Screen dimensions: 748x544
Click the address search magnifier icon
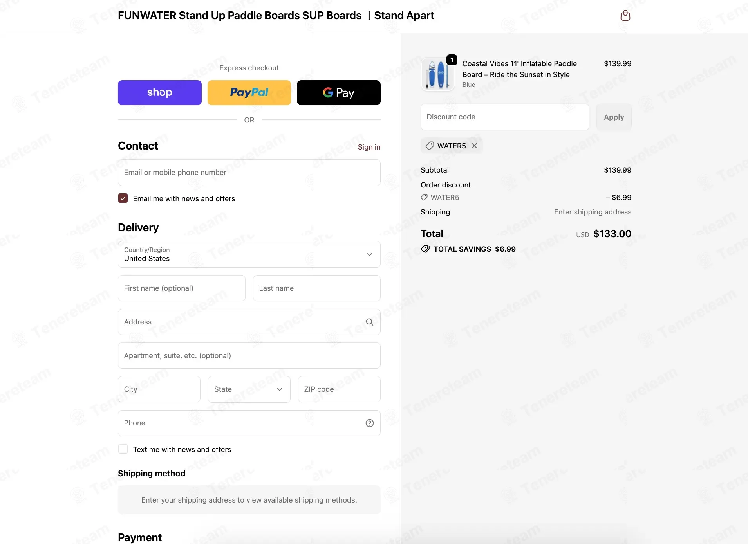point(369,322)
